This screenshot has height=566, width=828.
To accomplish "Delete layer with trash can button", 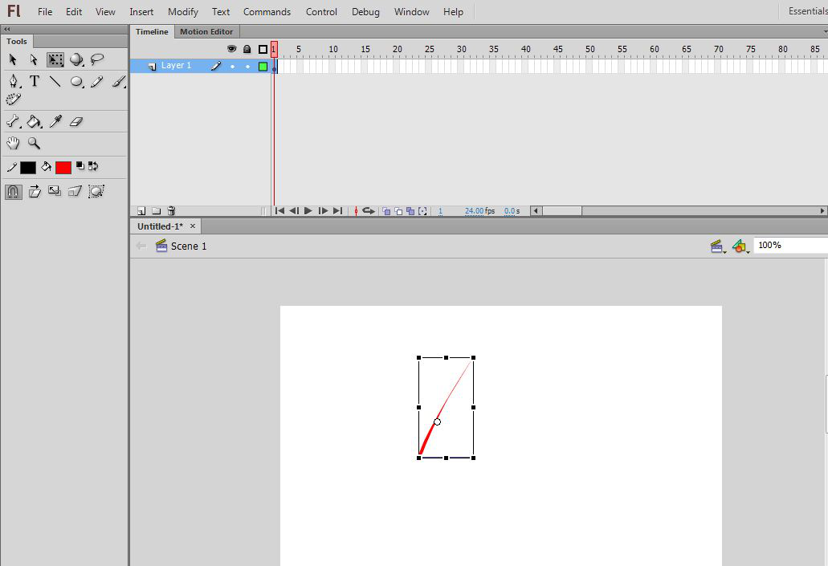I will [x=171, y=210].
